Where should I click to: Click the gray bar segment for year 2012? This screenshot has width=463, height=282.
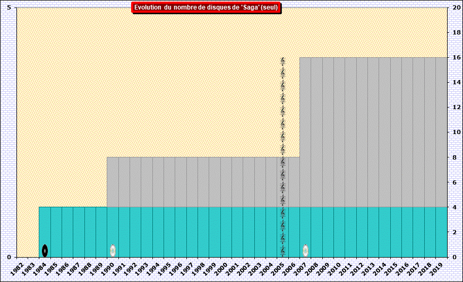click(x=362, y=133)
